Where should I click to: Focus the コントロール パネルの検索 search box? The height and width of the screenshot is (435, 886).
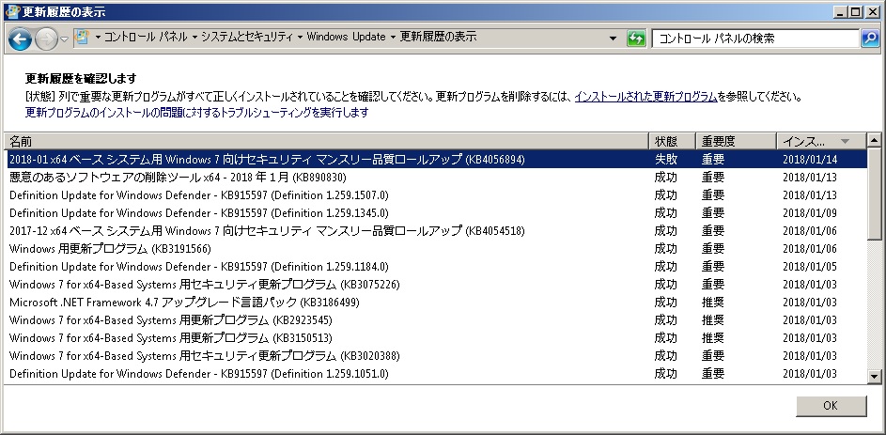coord(755,39)
